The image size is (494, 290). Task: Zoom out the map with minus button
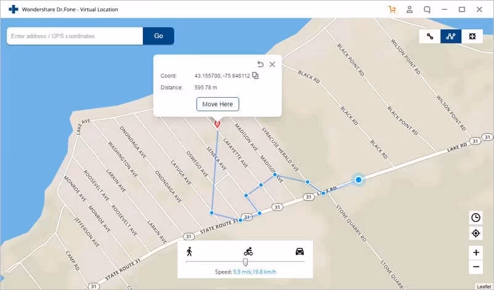coord(476,267)
